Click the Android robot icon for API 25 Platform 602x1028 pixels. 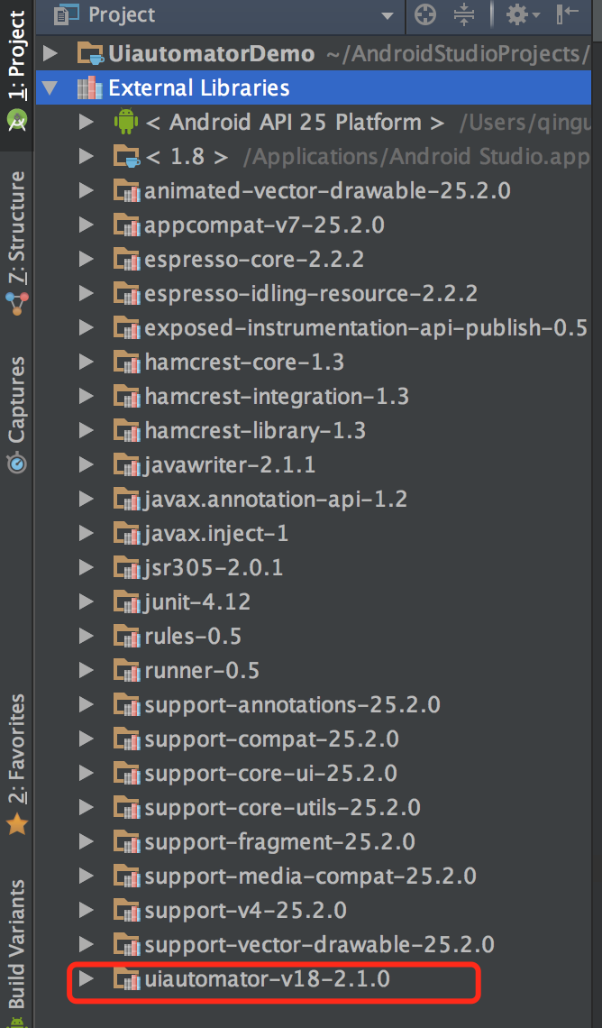click(x=126, y=122)
